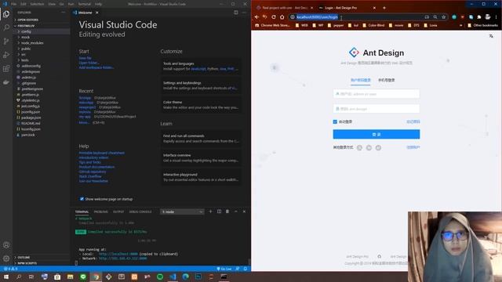Click Add workspace folder link
The height and width of the screenshot is (282, 502).
tap(96, 67)
